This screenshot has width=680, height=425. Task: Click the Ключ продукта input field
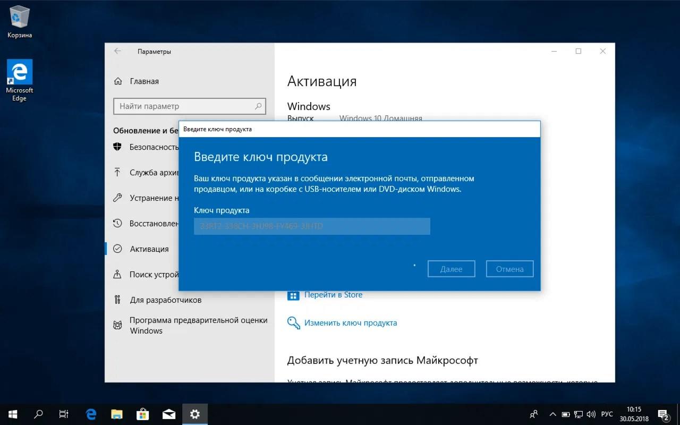[312, 226]
